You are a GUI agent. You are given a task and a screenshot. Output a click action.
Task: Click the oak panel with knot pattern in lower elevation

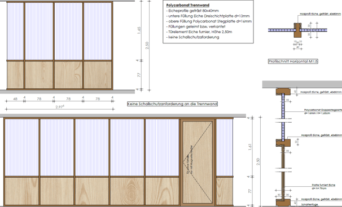point(127,191)
